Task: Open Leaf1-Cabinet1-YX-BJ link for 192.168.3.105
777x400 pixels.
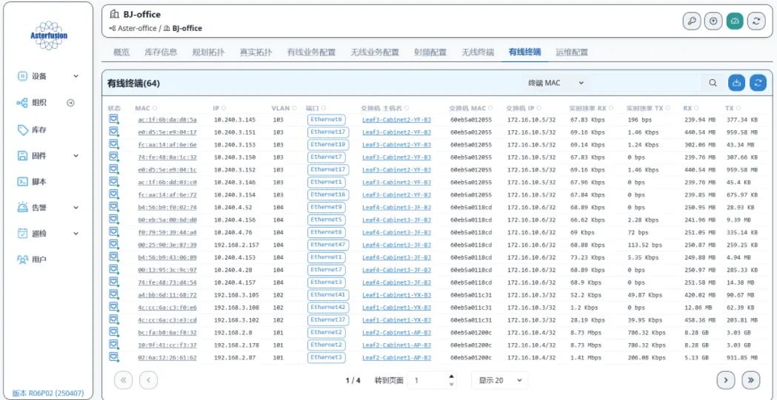Action: tap(396, 295)
